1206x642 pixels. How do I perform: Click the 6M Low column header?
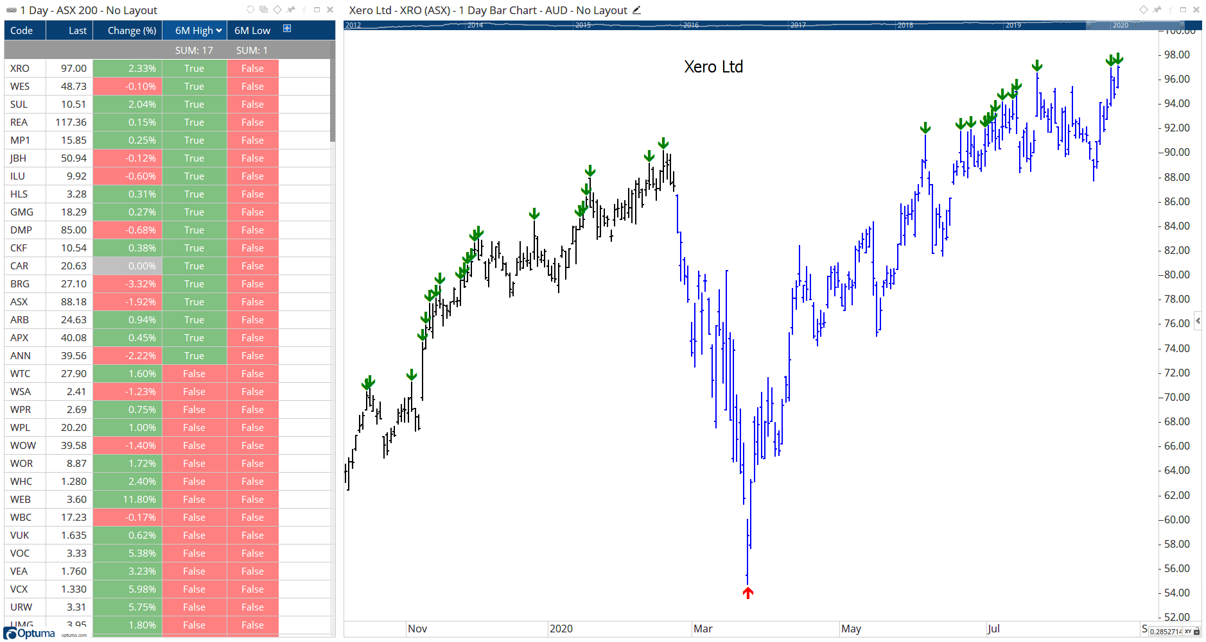(252, 30)
